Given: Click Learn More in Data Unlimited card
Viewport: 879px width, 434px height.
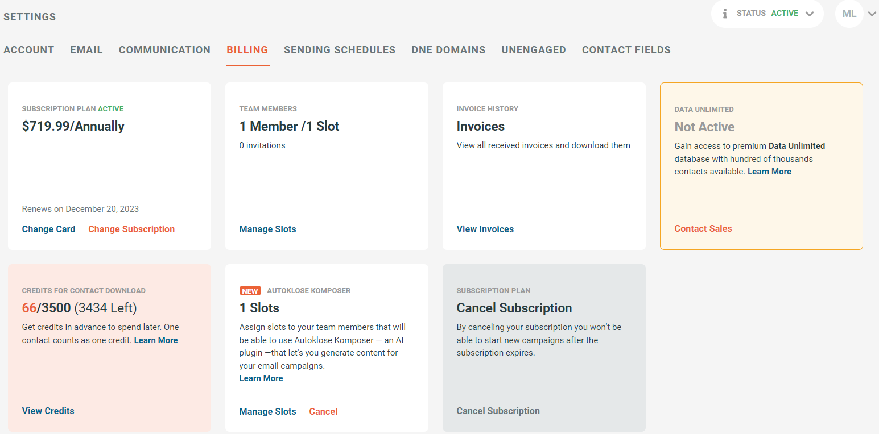Looking at the screenshot, I should 769,172.
